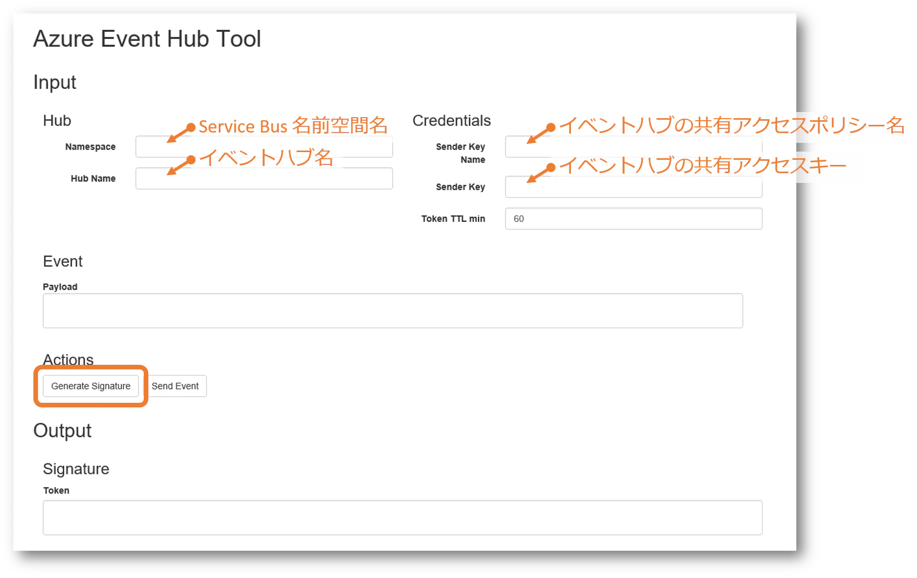Click the Namespace label

[x=90, y=147]
